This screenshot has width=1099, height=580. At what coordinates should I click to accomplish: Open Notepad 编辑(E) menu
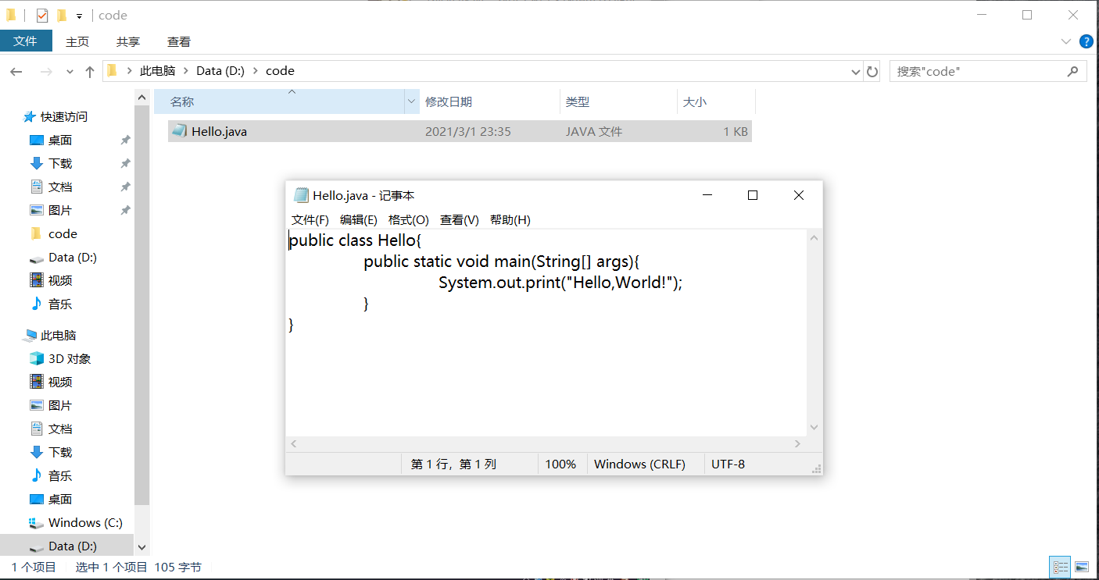coord(359,219)
